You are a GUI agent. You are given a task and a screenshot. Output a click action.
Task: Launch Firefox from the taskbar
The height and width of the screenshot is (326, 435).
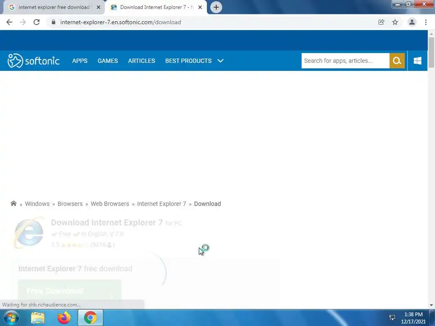64,318
